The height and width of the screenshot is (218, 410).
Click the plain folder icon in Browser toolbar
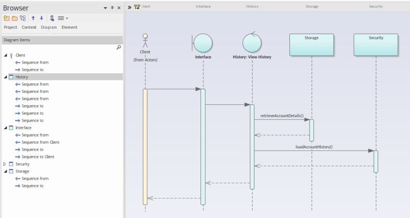tap(15, 18)
